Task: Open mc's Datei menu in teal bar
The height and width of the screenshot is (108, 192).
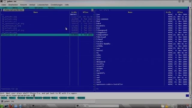Action: point(15,8)
